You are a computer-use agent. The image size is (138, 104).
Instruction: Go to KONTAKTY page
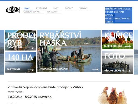coord(52,12)
